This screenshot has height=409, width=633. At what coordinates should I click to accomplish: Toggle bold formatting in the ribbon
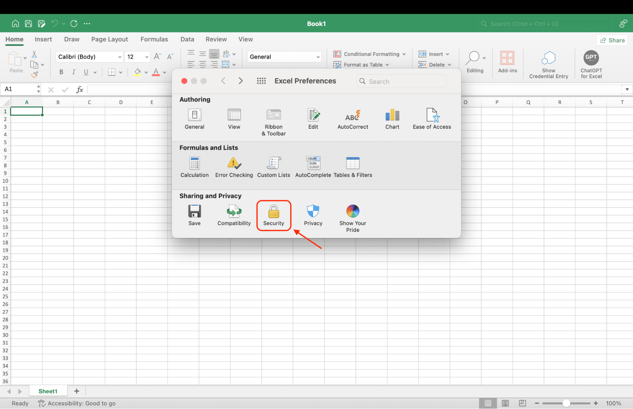(61, 72)
